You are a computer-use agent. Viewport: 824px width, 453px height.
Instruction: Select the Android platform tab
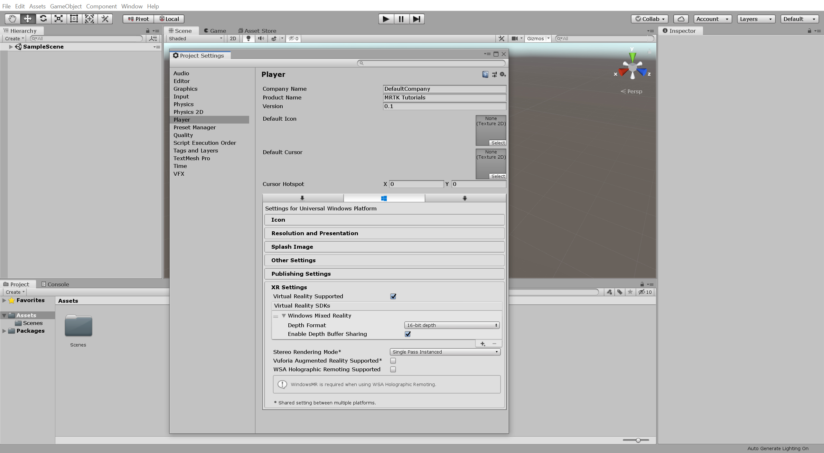click(465, 198)
